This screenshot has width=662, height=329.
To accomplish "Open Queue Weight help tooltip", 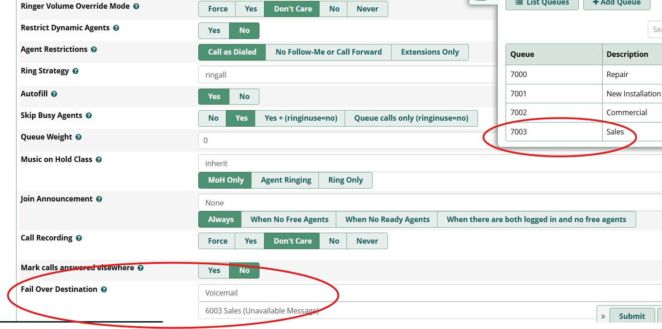I will tap(79, 137).
